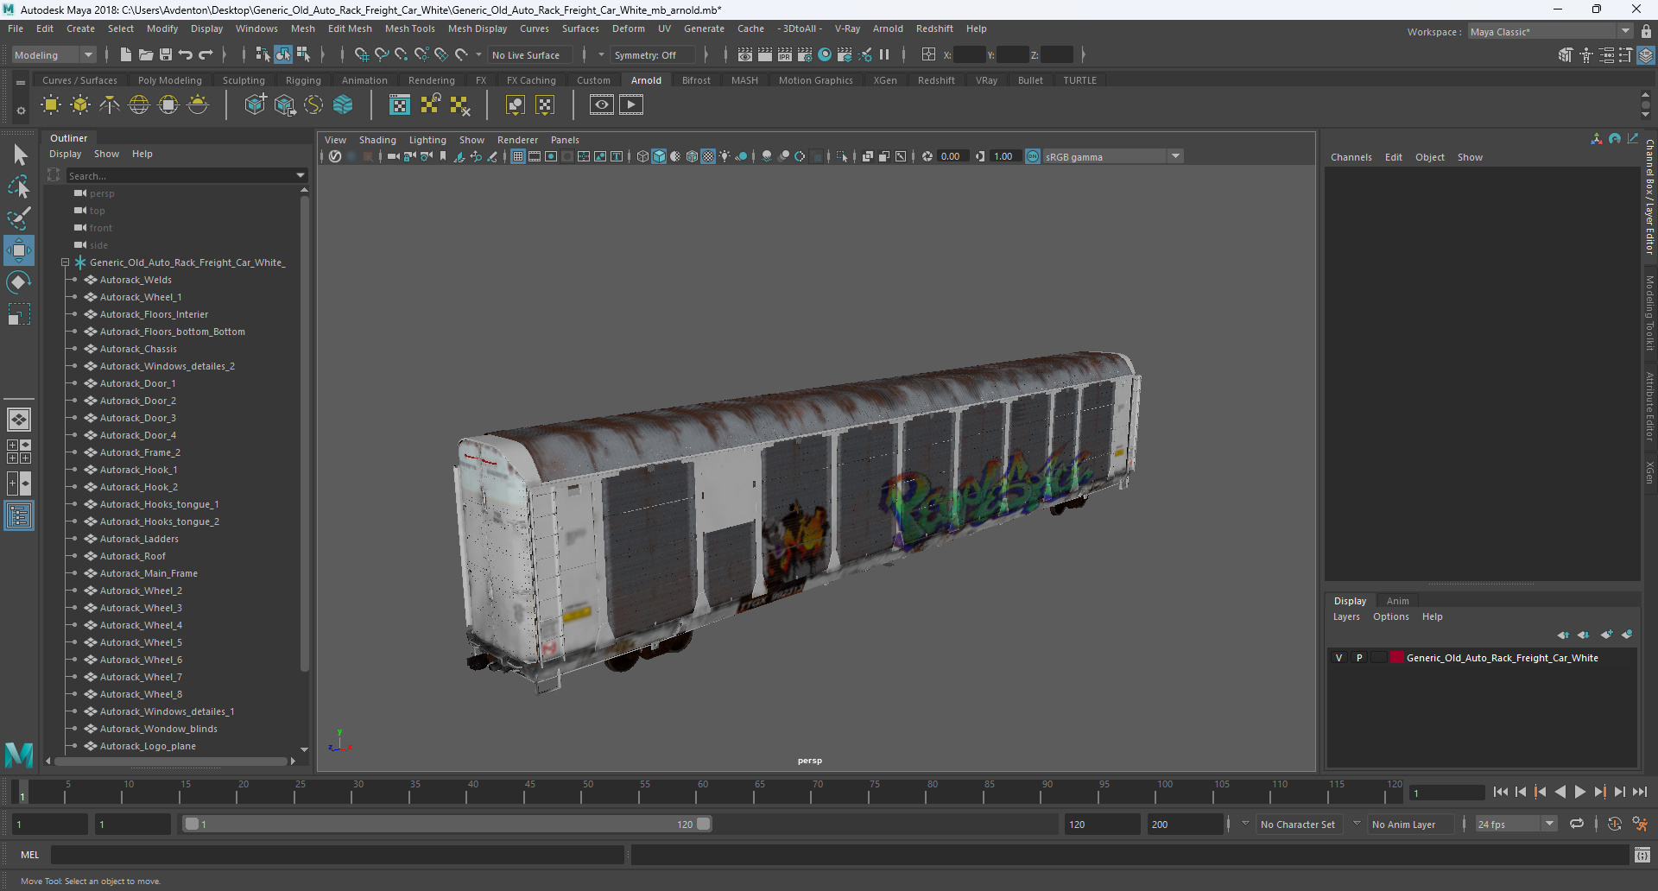The image size is (1658, 891).
Task: Open the Mesh Tools menu
Action: pos(409,28)
